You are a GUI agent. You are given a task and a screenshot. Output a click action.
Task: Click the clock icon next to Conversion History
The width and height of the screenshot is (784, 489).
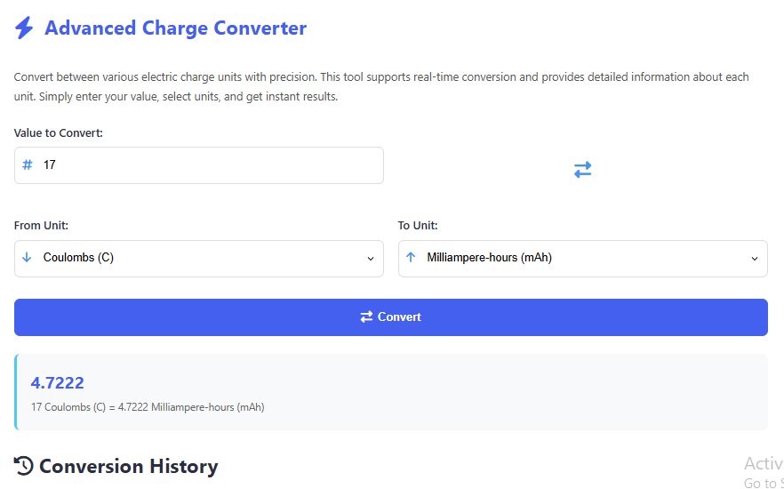click(x=24, y=466)
